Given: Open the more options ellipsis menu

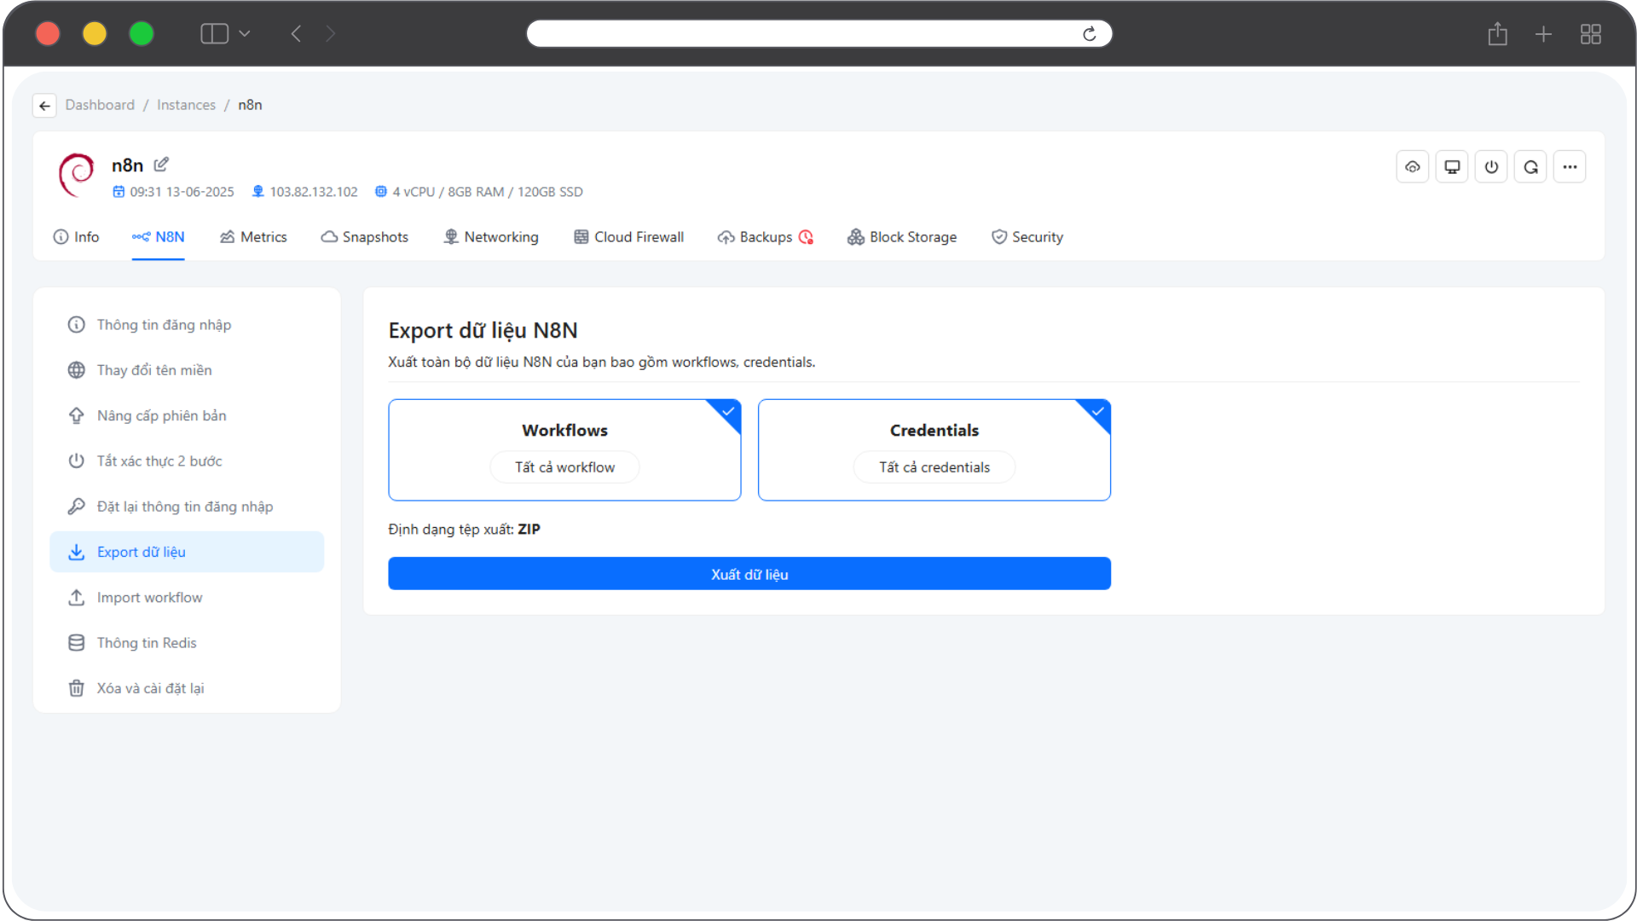Looking at the screenshot, I should pos(1570,167).
